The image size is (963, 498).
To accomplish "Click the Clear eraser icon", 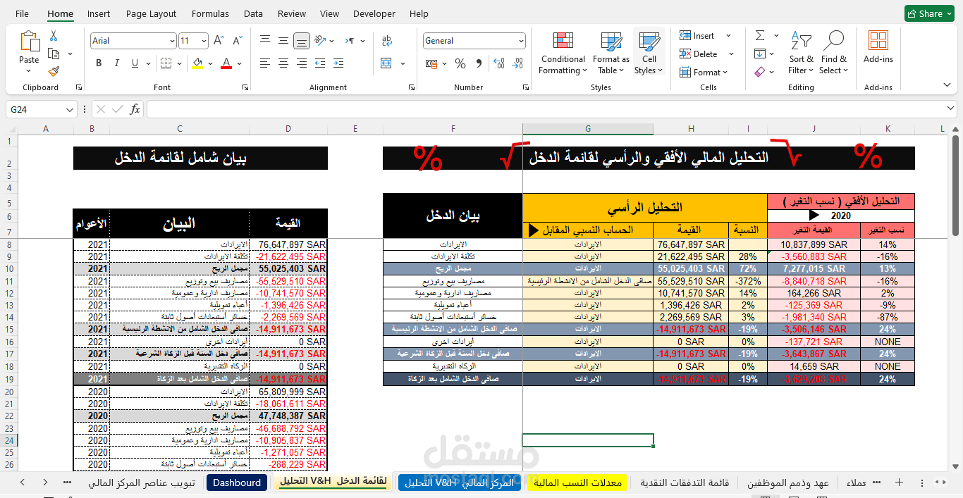I will pyautogui.click(x=760, y=72).
